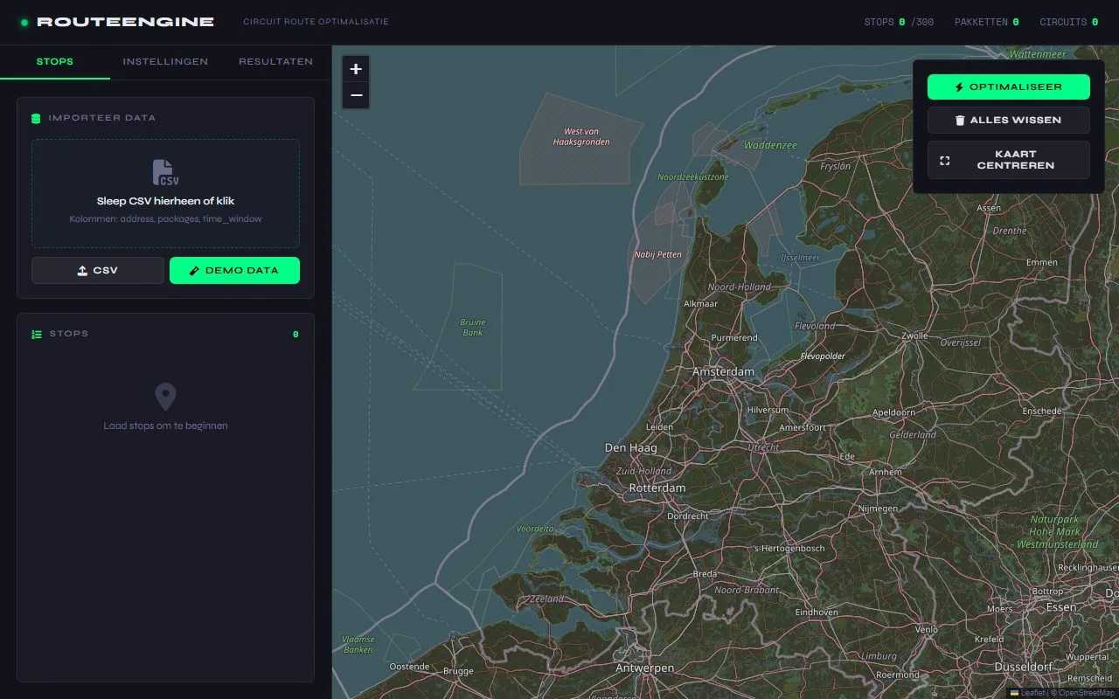Clear everything with Alles Wissen

pyautogui.click(x=1009, y=121)
